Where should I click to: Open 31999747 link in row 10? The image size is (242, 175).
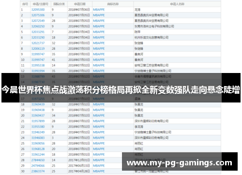[x=38, y=60]
